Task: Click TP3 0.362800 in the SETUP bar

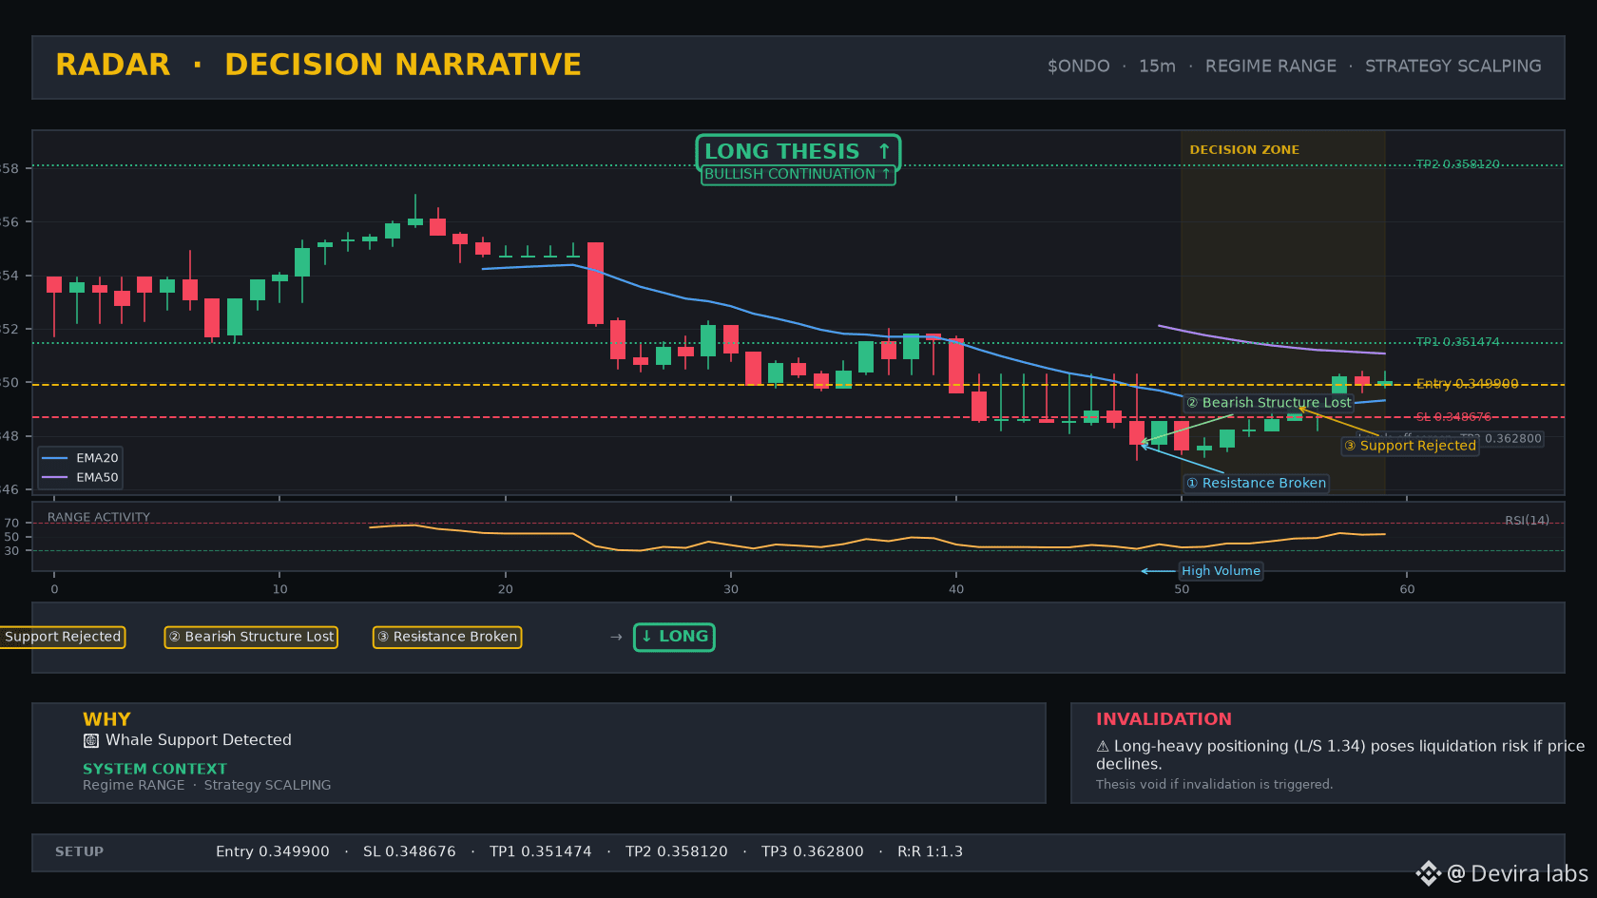Action: (x=813, y=851)
